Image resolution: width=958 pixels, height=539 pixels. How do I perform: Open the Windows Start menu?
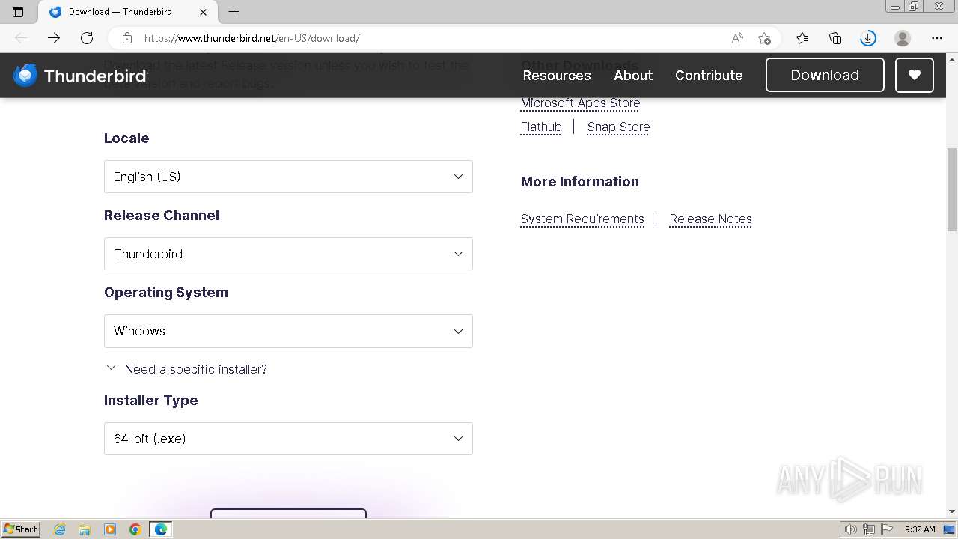point(20,529)
